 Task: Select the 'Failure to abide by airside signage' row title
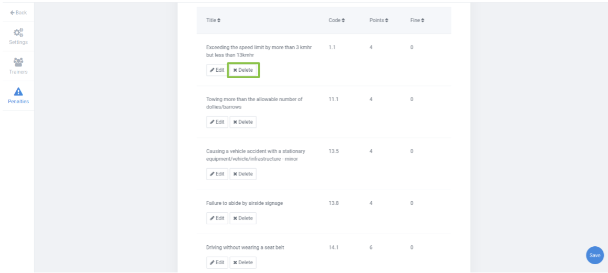(245, 203)
